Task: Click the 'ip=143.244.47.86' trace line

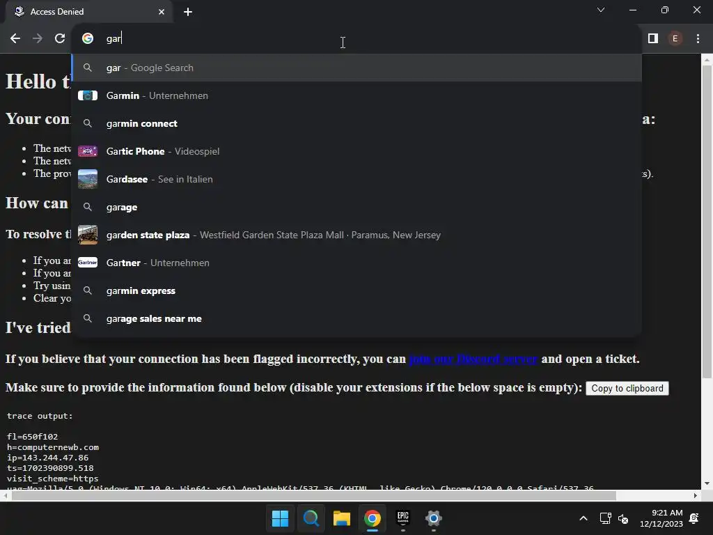Action: [48, 458]
